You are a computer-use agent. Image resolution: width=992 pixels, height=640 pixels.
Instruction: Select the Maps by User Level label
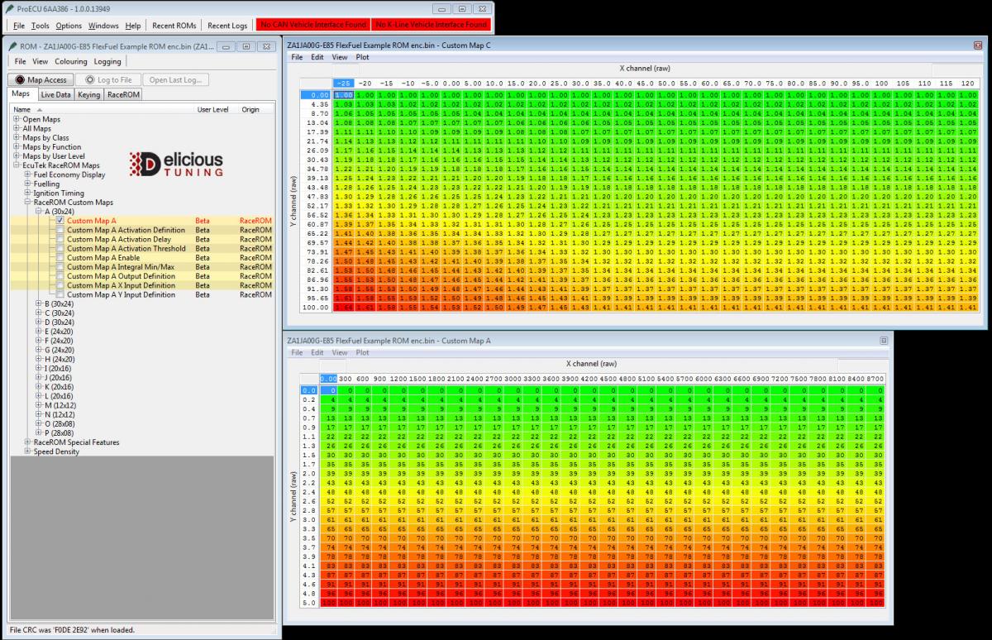[x=54, y=155]
